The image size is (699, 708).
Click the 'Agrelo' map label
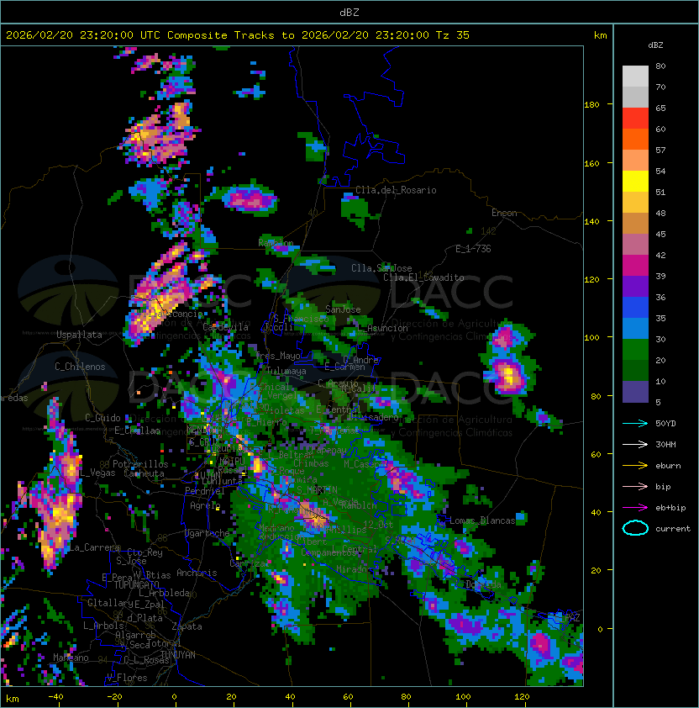205,505
